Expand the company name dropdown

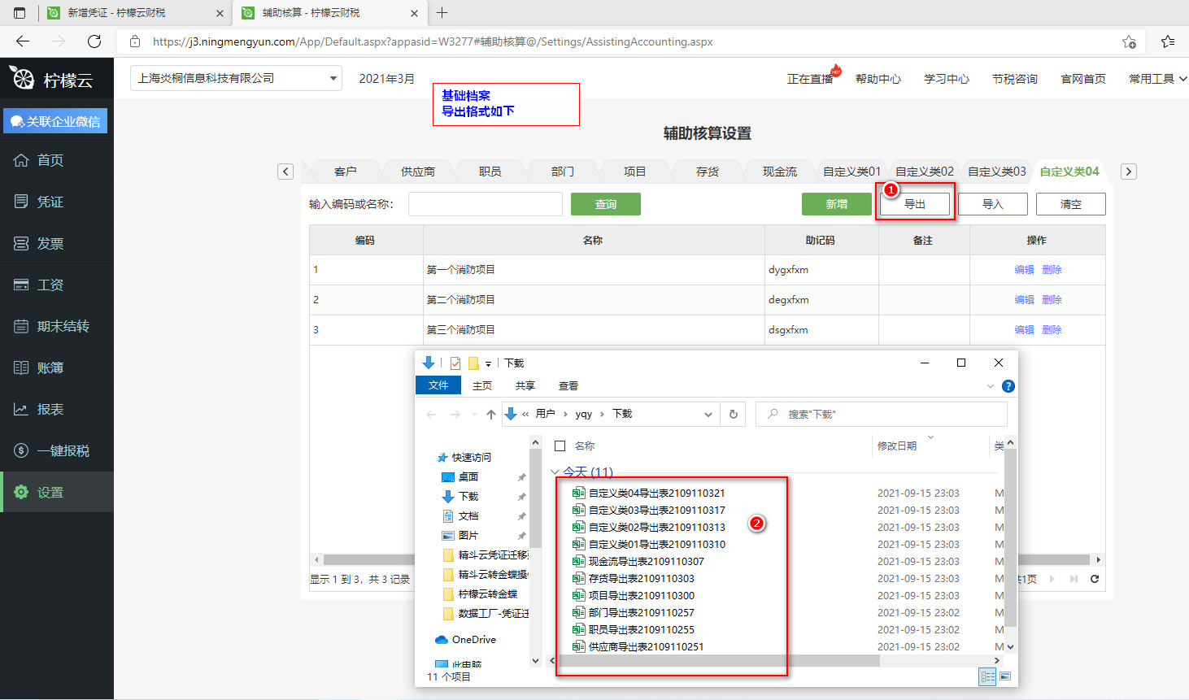333,79
